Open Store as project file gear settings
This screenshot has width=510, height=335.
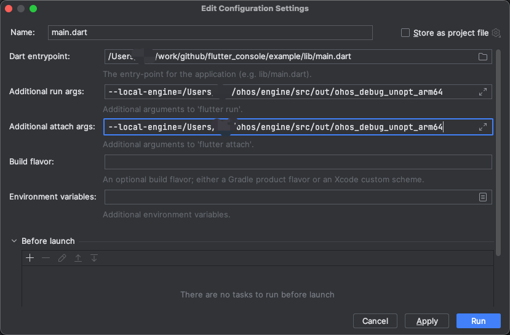click(x=496, y=33)
